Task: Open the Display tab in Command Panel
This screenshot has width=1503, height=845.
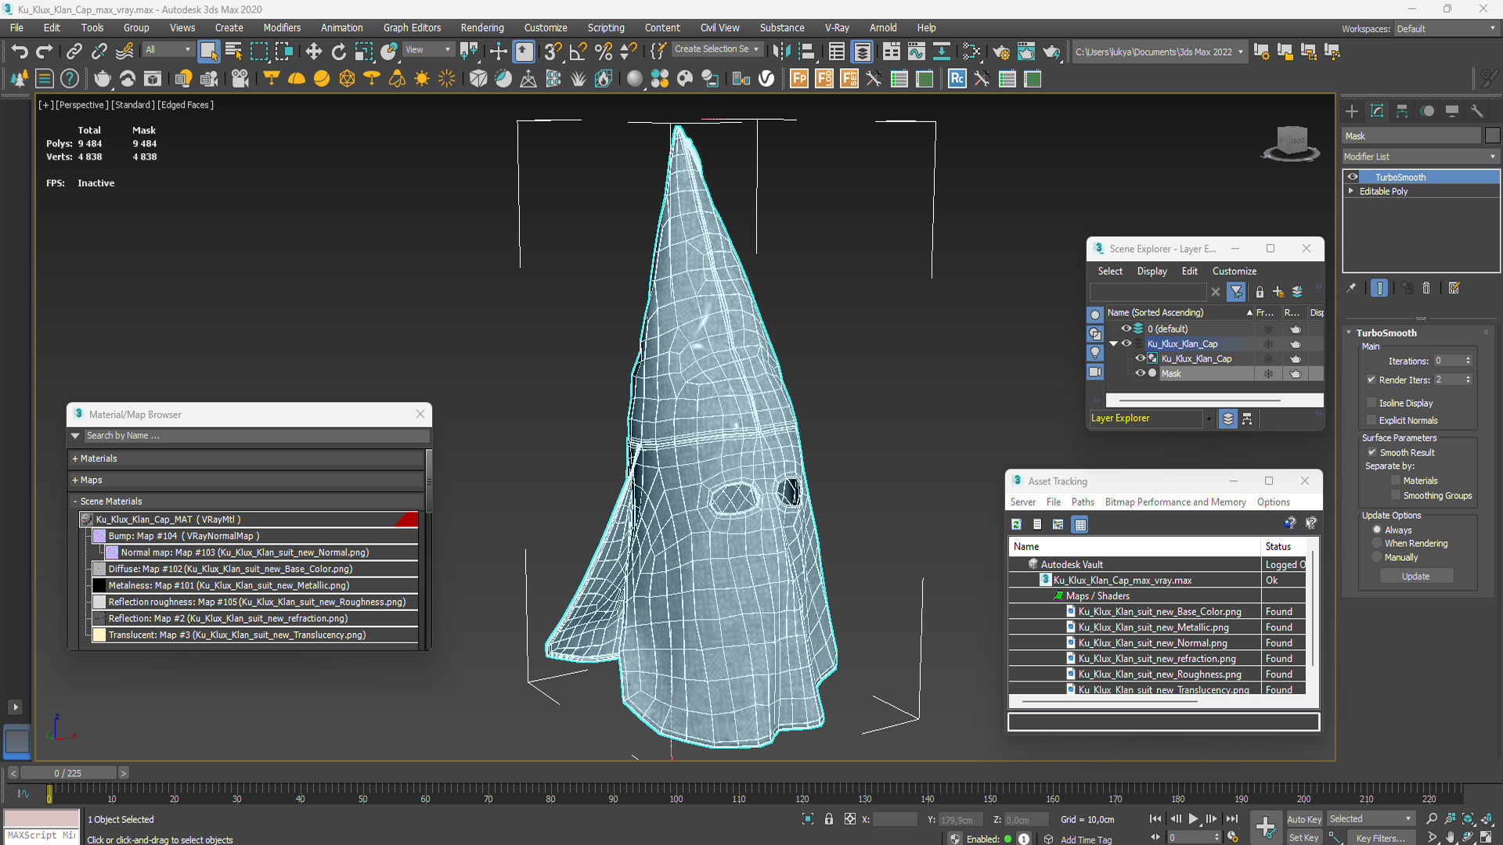Action: 1452,111
